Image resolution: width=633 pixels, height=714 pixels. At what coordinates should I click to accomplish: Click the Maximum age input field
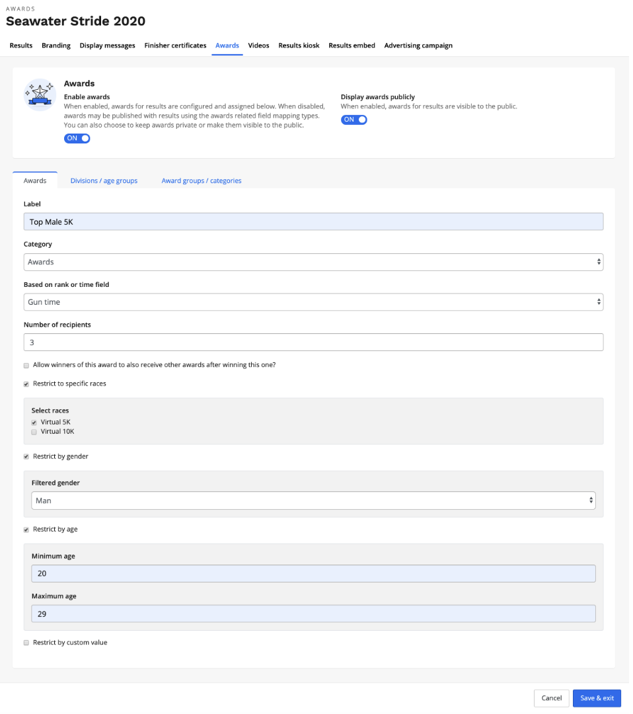point(314,614)
